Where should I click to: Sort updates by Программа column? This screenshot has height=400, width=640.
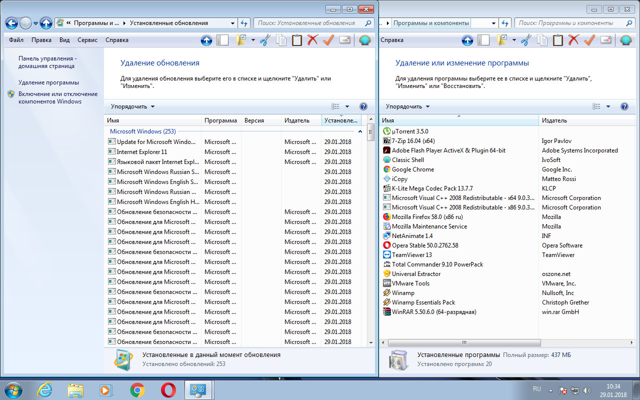click(x=221, y=120)
